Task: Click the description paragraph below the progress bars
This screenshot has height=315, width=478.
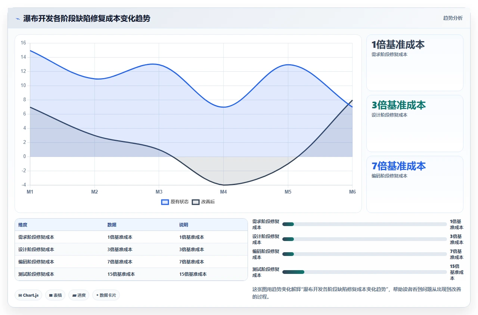Action: [358, 293]
